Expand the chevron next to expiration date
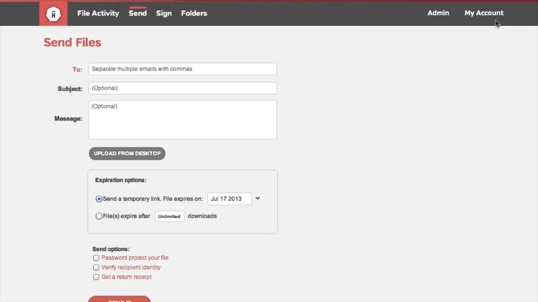Viewport: 538px width, 302px height. click(258, 198)
